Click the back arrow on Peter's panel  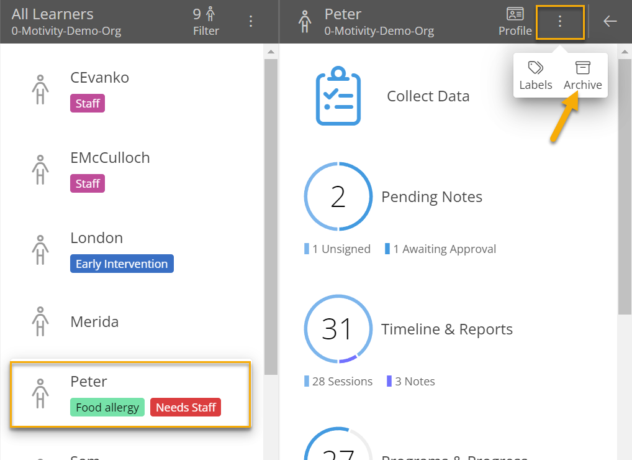point(609,21)
